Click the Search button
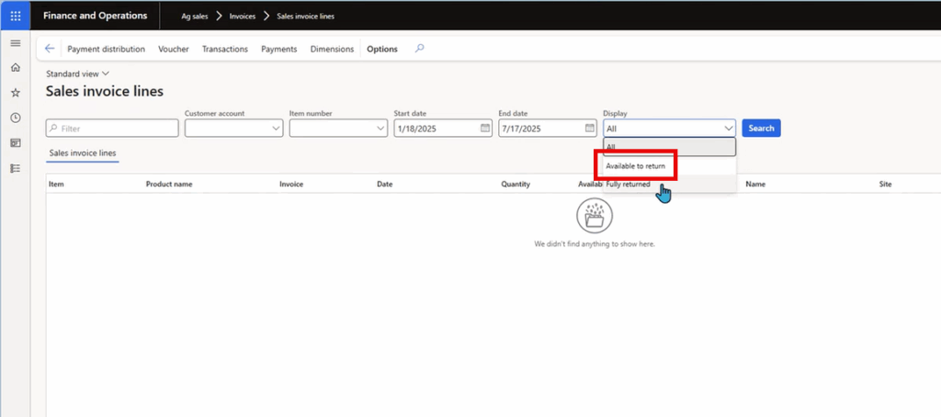Viewport: 941px width, 417px height. coord(761,128)
